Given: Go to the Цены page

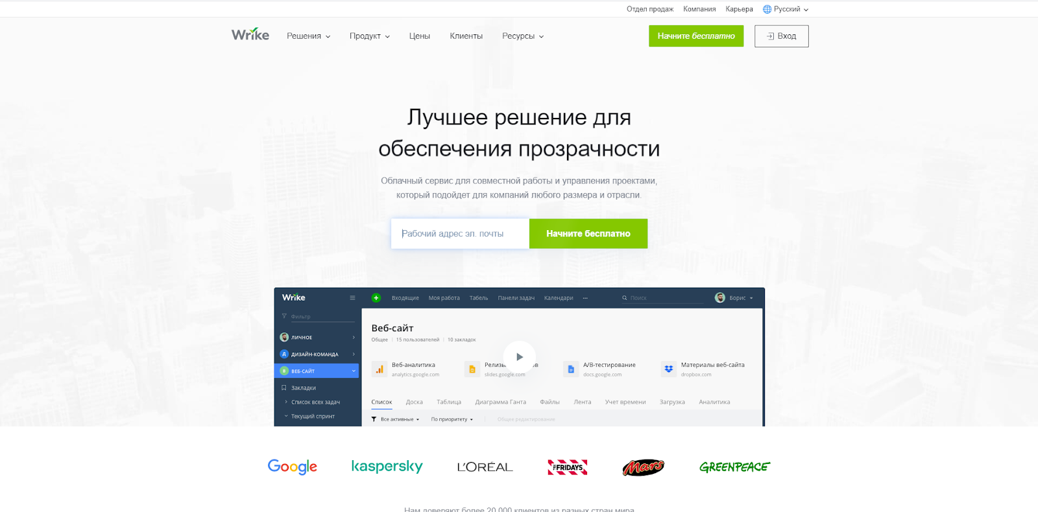Looking at the screenshot, I should [420, 36].
